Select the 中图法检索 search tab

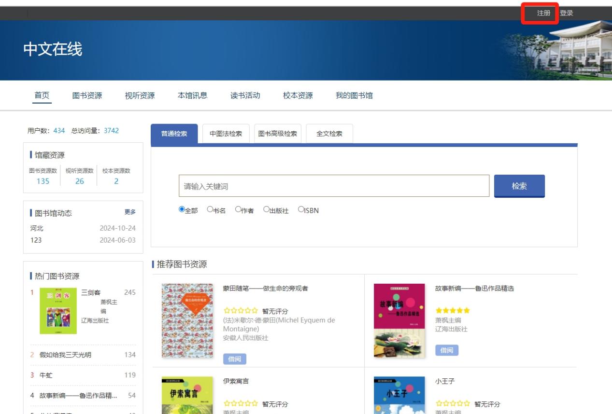coord(226,134)
